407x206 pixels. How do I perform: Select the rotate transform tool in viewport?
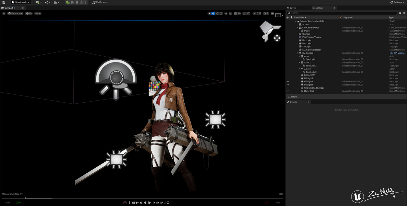[x=217, y=13]
